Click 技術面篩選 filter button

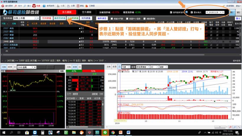pyautogui.click(x=73, y=18)
